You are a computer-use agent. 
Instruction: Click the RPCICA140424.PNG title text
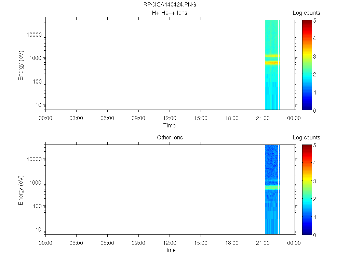point(170,5)
